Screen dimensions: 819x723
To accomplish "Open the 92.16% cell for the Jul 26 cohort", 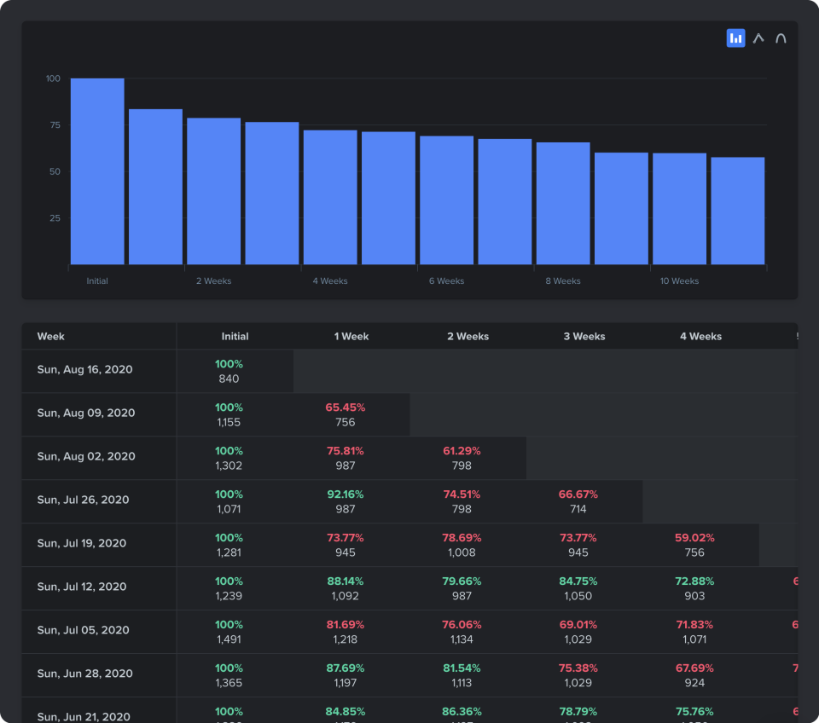I will (x=346, y=501).
